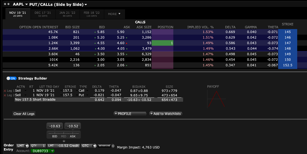Click the DELTA column header in calls
This screenshot has height=154, width=307.
(x=230, y=27)
